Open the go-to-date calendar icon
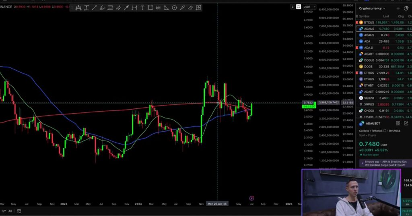The height and width of the screenshot is (216, 412). pos(19,211)
